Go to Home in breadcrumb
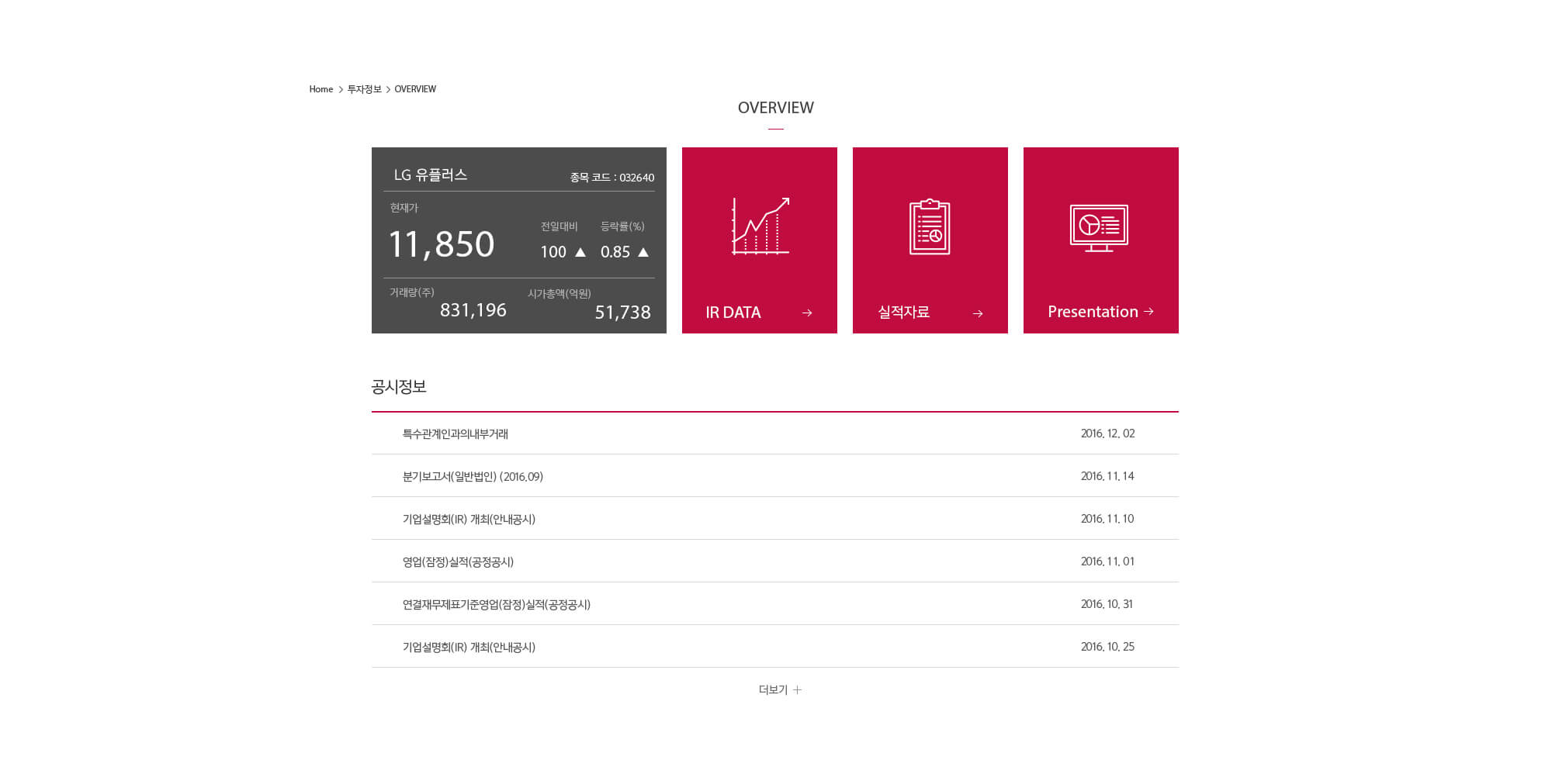Screen dimensions: 1552x760 320,89
